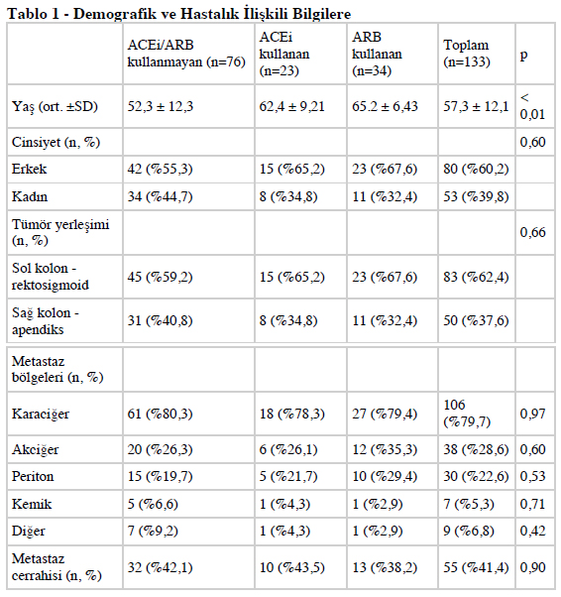Click the 'Sağ kolon - apendiks' row label
Image resolution: width=561 pixels, height=597 pixels.
pos(46,320)
